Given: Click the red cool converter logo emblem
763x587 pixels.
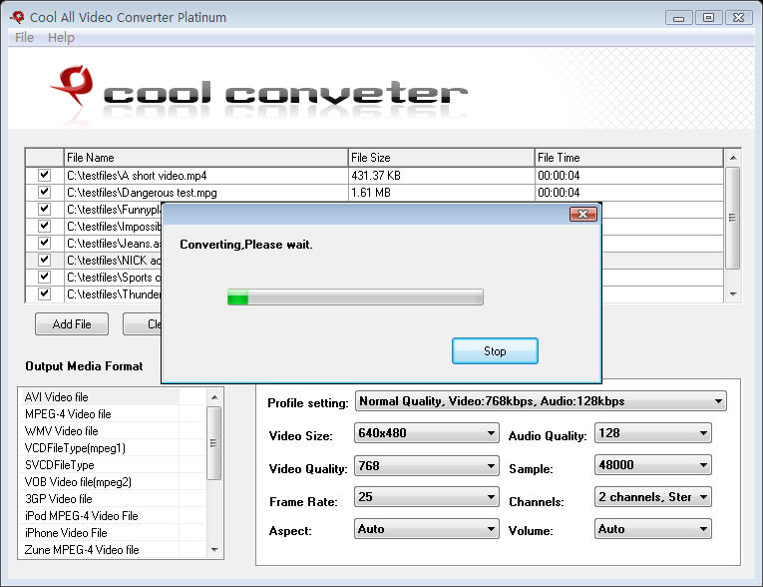Looking at the screenshot, I should [73, 86].
